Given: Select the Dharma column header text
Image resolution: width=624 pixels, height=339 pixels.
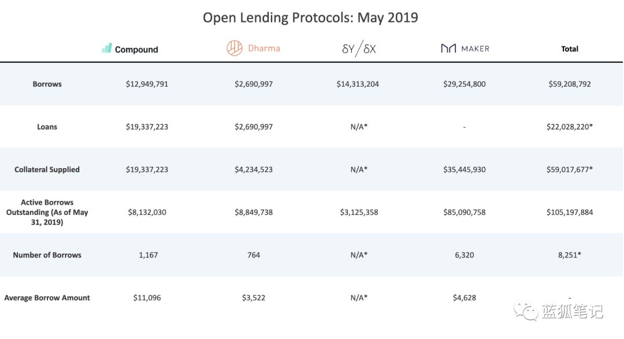Looking at the screenshot, I should (x=264, y=48).
